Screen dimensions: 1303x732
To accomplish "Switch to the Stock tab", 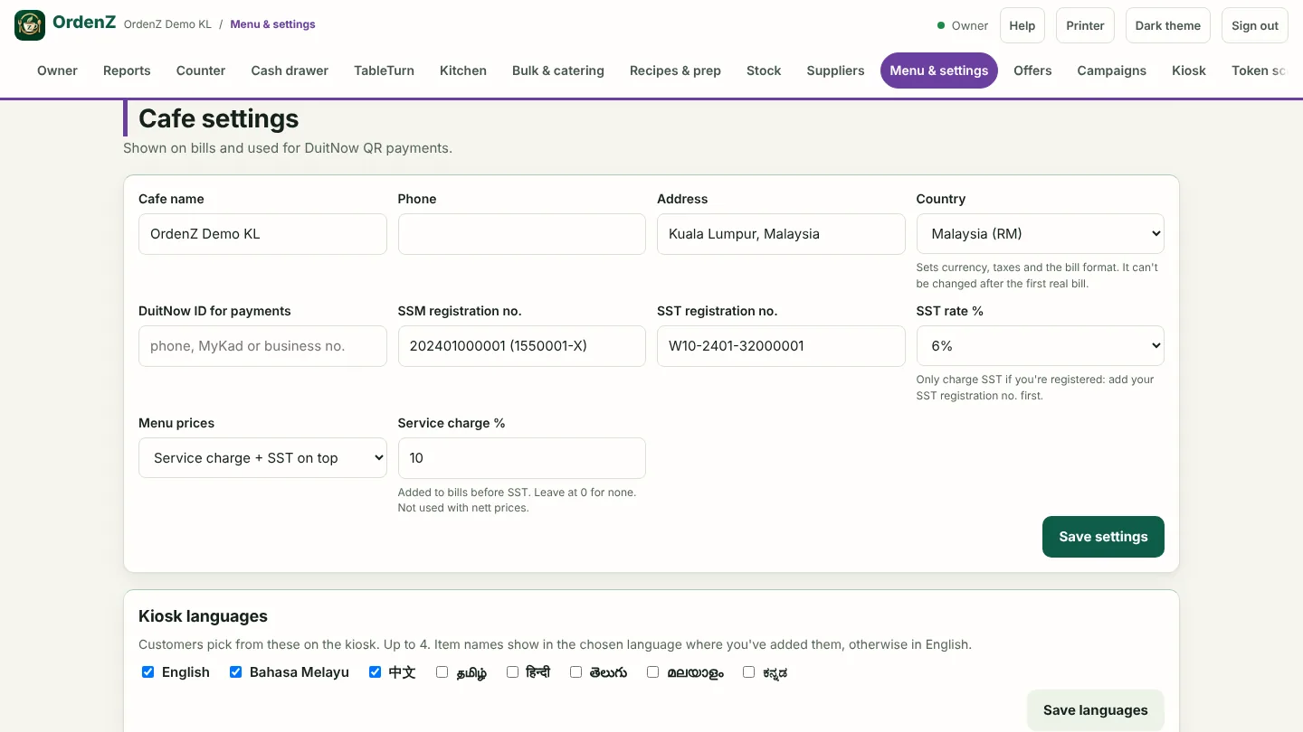I will [764, 70].
